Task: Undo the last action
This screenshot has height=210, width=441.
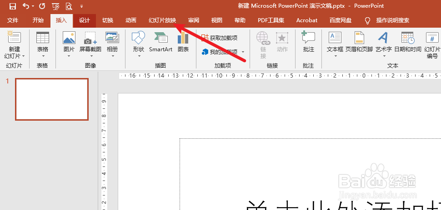Action: pyautogui.click(x=25, y=6)
